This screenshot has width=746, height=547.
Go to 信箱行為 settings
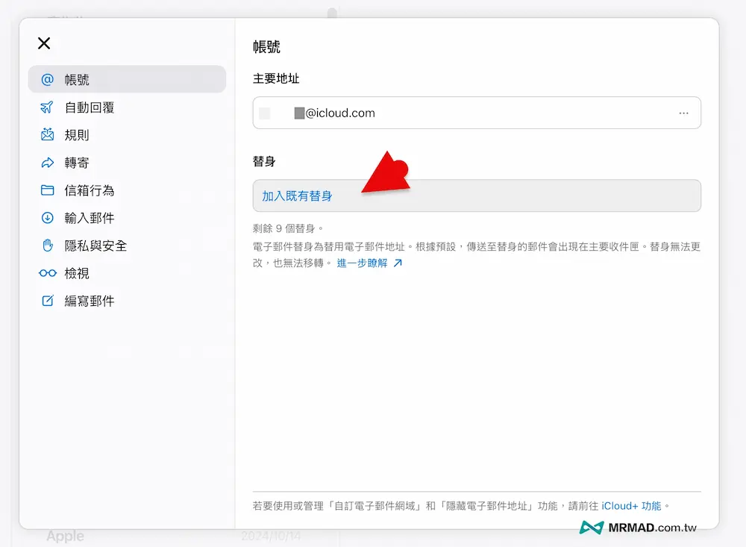(127, 190)
